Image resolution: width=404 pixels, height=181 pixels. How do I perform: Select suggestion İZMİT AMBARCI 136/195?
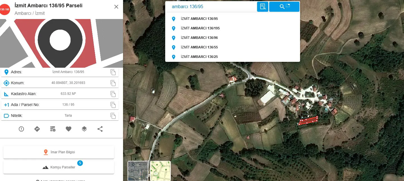pyautogui.click(x=233, y=28)
